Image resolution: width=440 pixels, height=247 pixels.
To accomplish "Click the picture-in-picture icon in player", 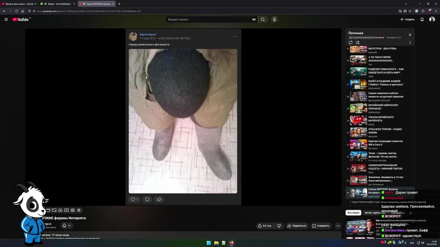I will [66, 210].
